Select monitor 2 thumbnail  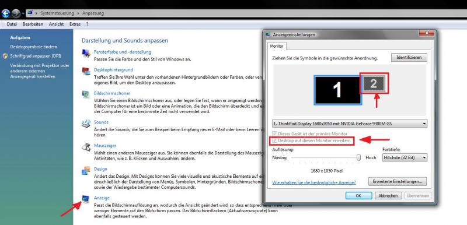click(x=374, y=83)
